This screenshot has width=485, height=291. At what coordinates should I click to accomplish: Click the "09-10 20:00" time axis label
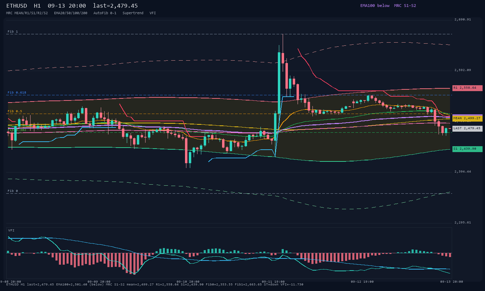188,282
